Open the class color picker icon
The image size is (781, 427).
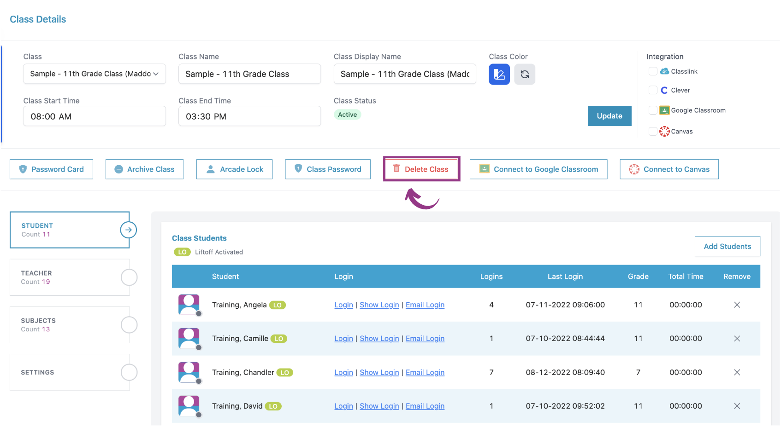(x=499, y=74)
